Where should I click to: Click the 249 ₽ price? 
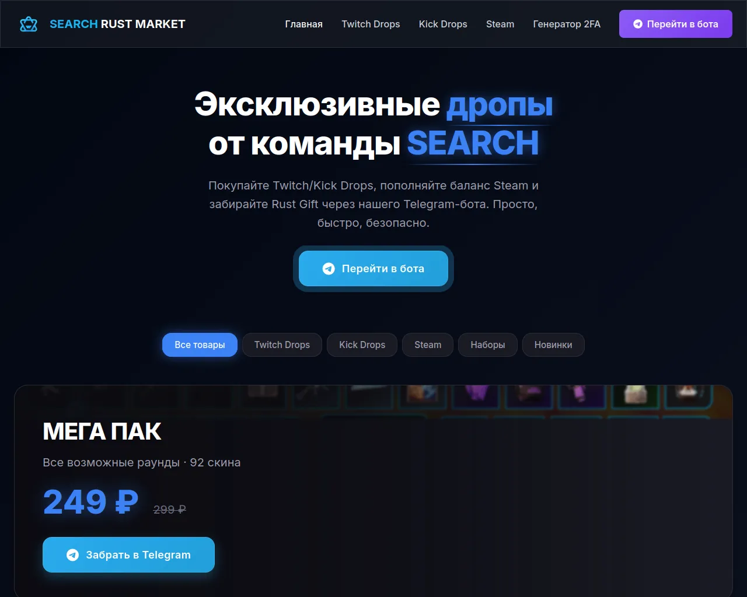[90, 502]
